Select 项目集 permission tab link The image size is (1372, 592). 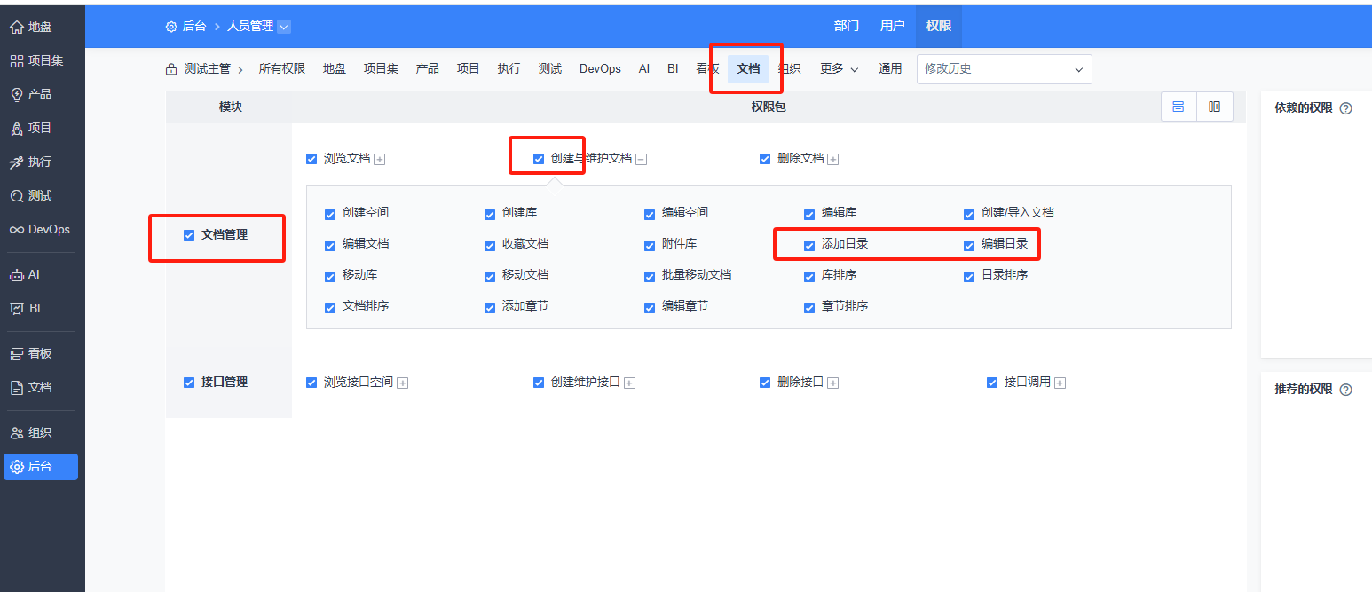click(381, 69)
